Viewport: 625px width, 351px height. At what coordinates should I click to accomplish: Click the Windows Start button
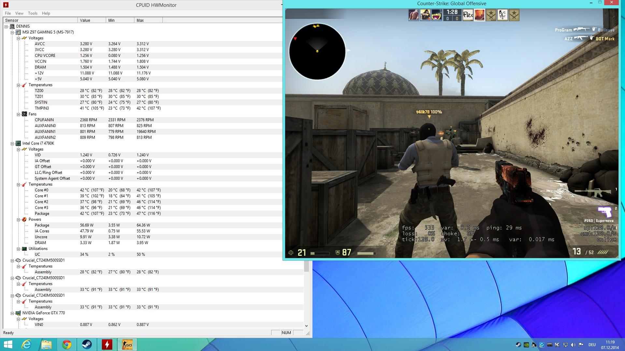(x=8, y=344)
